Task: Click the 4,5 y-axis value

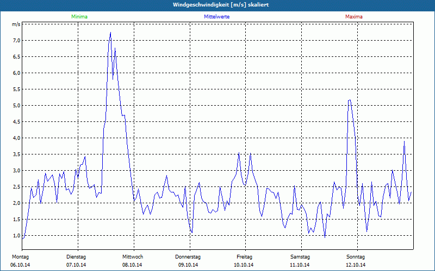Action: click(x=17, y=121)
